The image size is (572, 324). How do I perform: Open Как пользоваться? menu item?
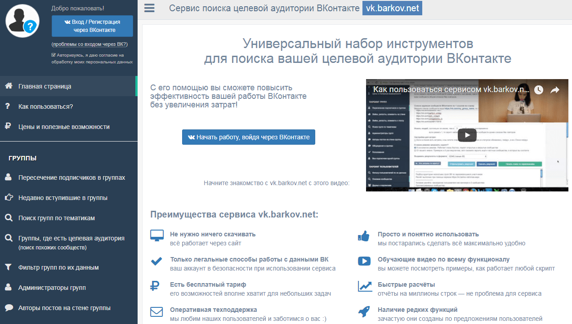coord(45,107)
